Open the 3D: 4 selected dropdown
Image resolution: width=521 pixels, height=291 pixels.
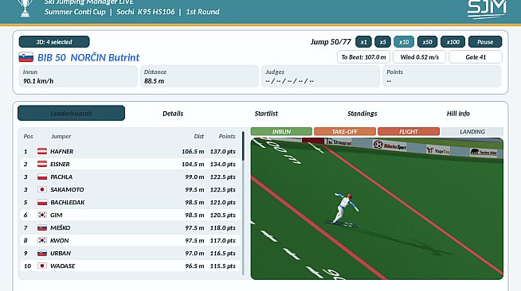click(x=54, y=42)
